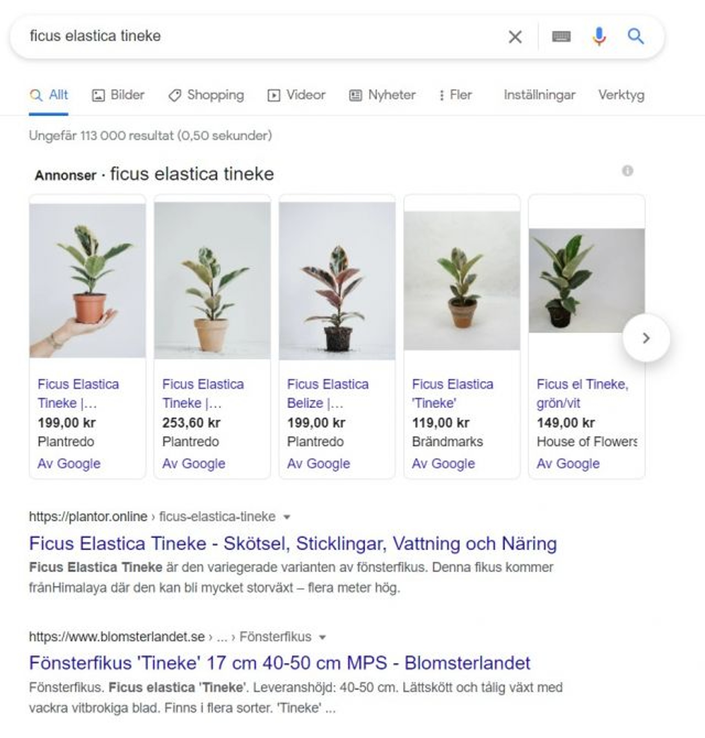Image resolution: width=705 pixels, height=738 pixels.
Task: Open Ficus Elastica Belize product link
Action: click(328, 393)
